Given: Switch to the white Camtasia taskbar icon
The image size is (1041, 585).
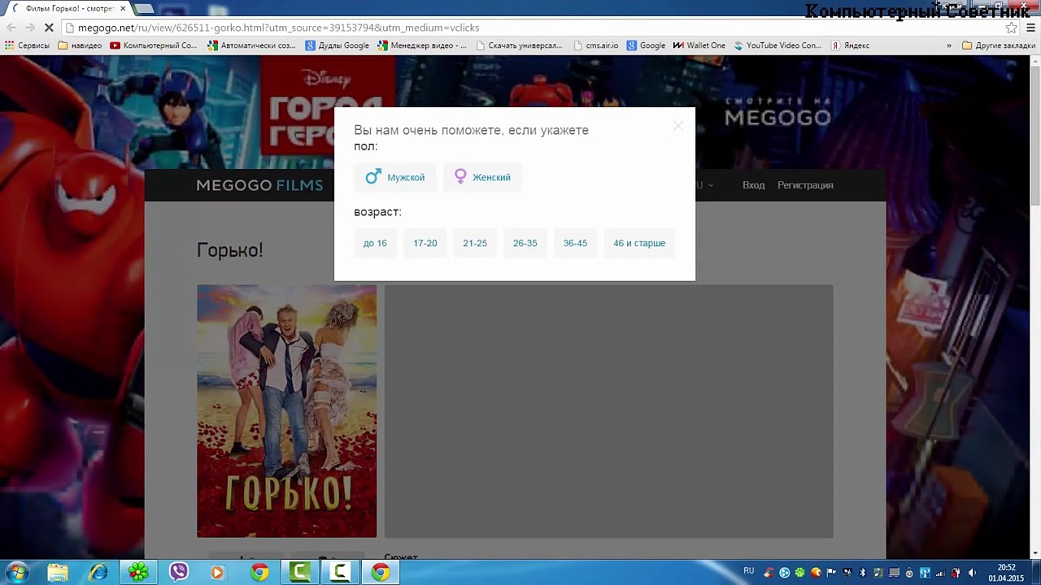Looking at the screenshot, I should click(341, 572).
